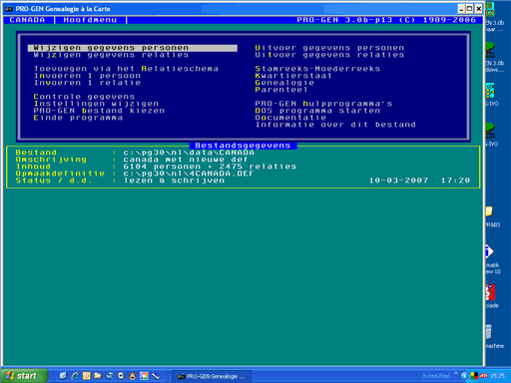The width and height of the screenshot is (511, 383).
Task: Open the folder icon in quick launch
Action: (x=98, y=376)
